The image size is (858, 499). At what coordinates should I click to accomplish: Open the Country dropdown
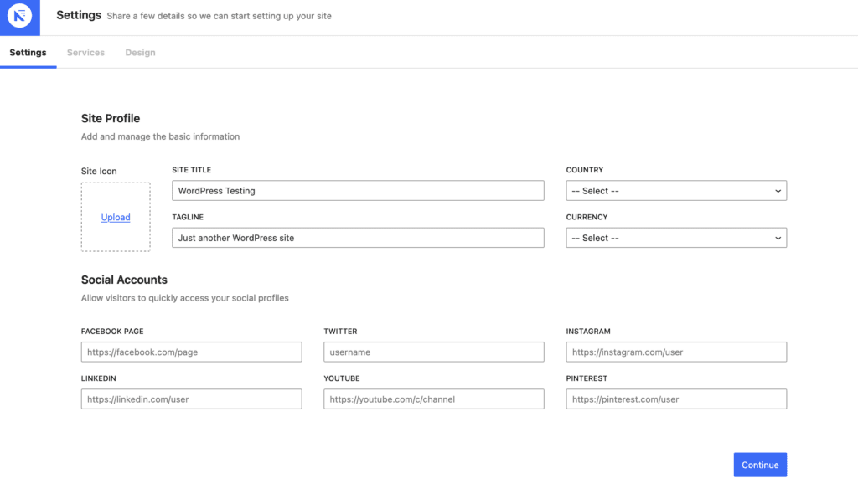coord(670,191)
